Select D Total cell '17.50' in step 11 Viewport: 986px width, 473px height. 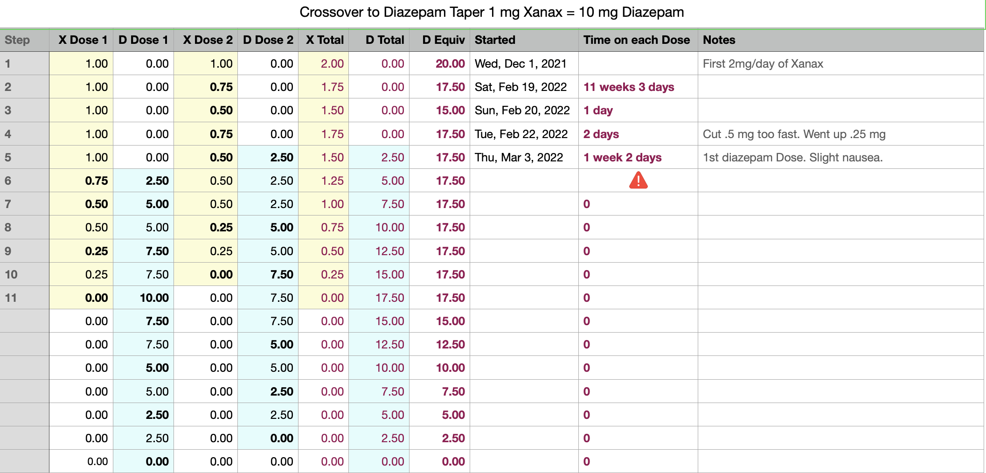(379, 298)
